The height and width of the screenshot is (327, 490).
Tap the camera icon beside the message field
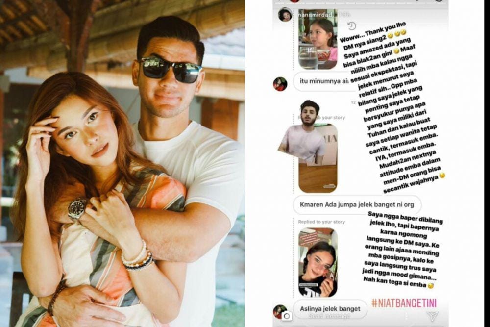pos(287,316)
